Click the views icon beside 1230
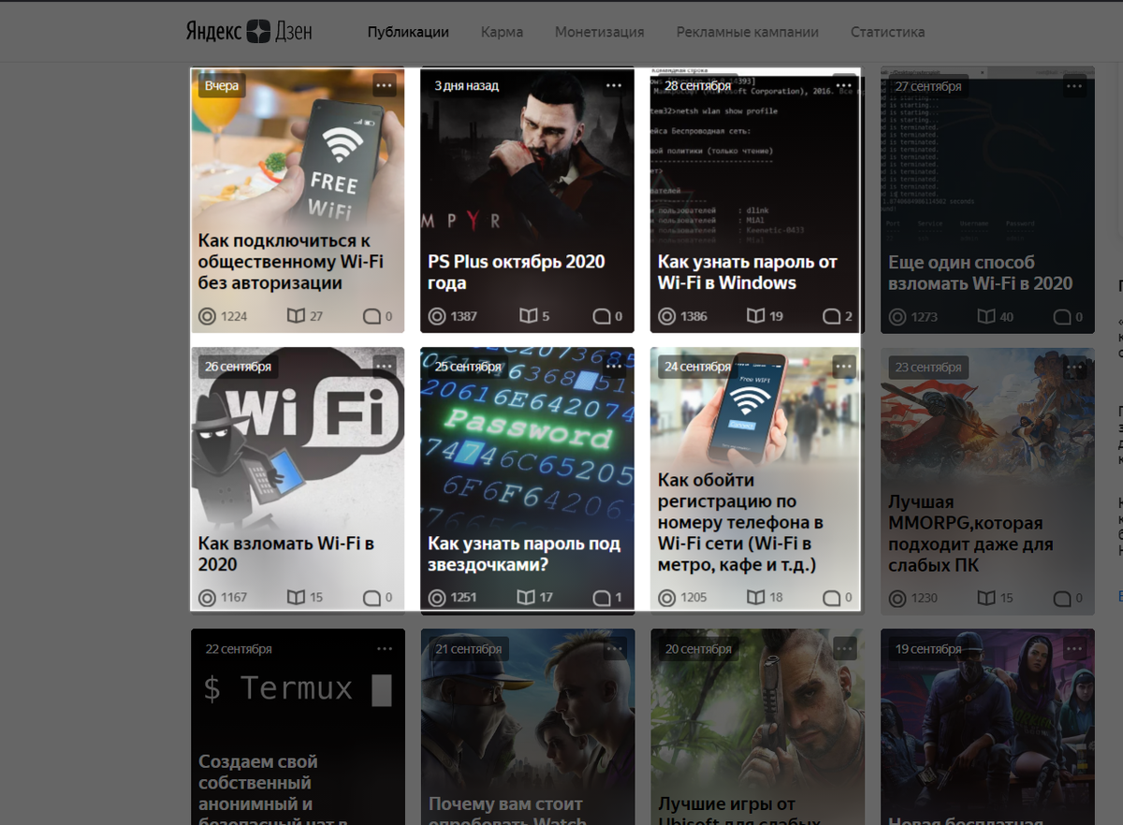The height and width of the screenshot is (825, 1123). [897, 598]
